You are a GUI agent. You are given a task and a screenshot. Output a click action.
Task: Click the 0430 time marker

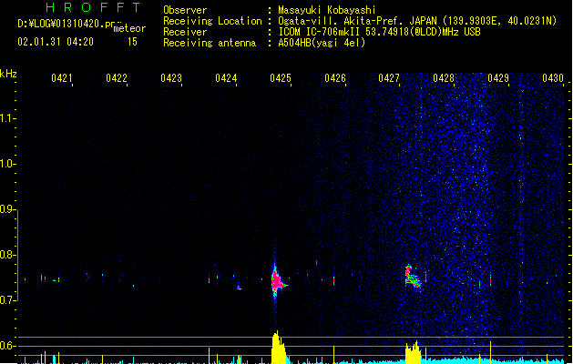[553, 77]
